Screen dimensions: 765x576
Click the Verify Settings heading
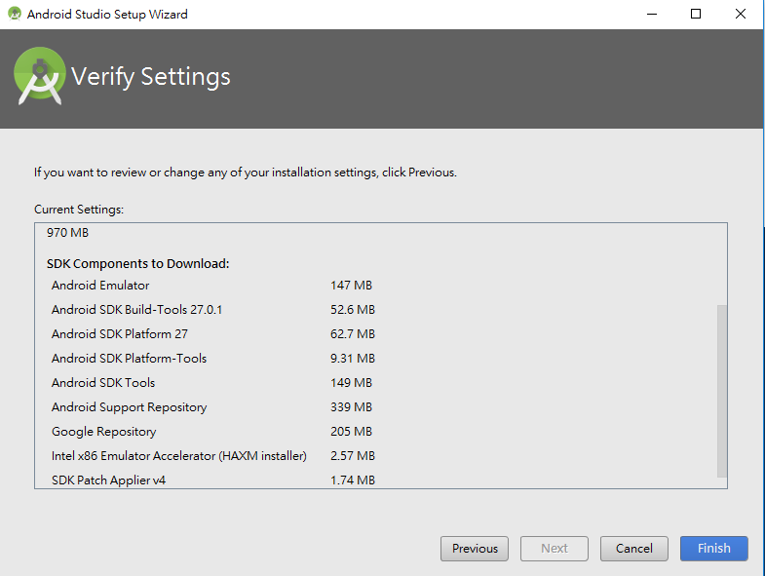151,77
